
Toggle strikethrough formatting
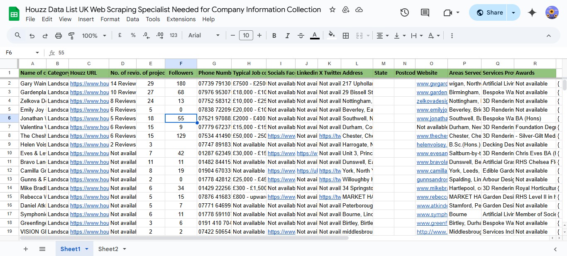click(301, 36)
